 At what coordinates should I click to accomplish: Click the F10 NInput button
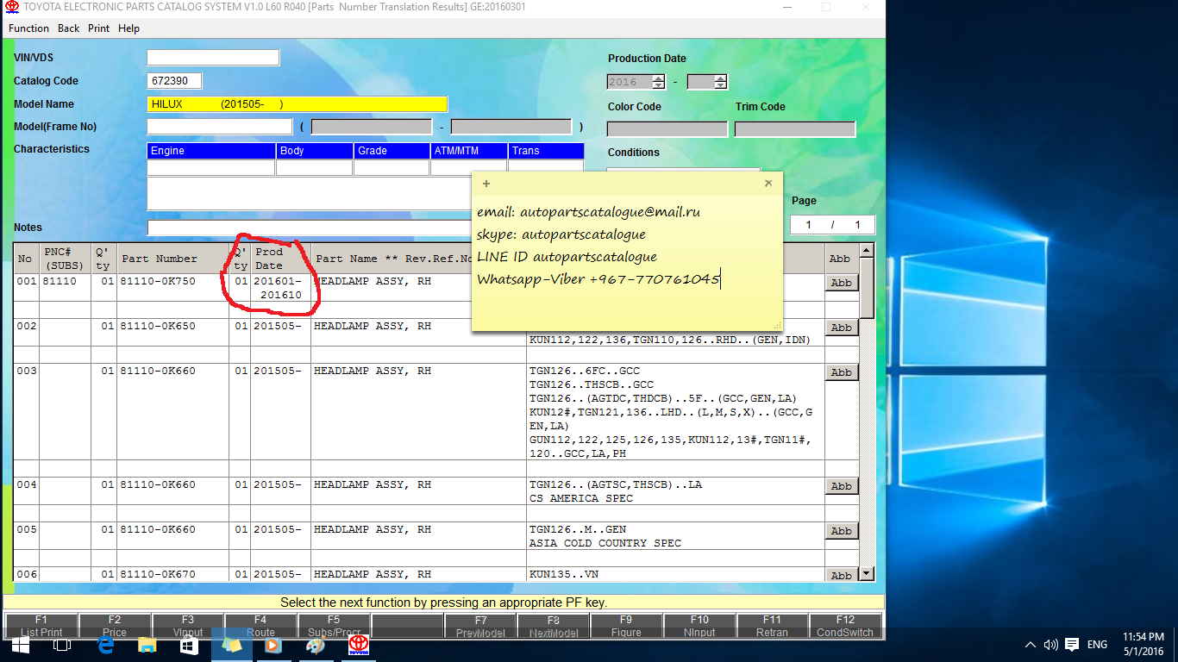pos(699,626)
